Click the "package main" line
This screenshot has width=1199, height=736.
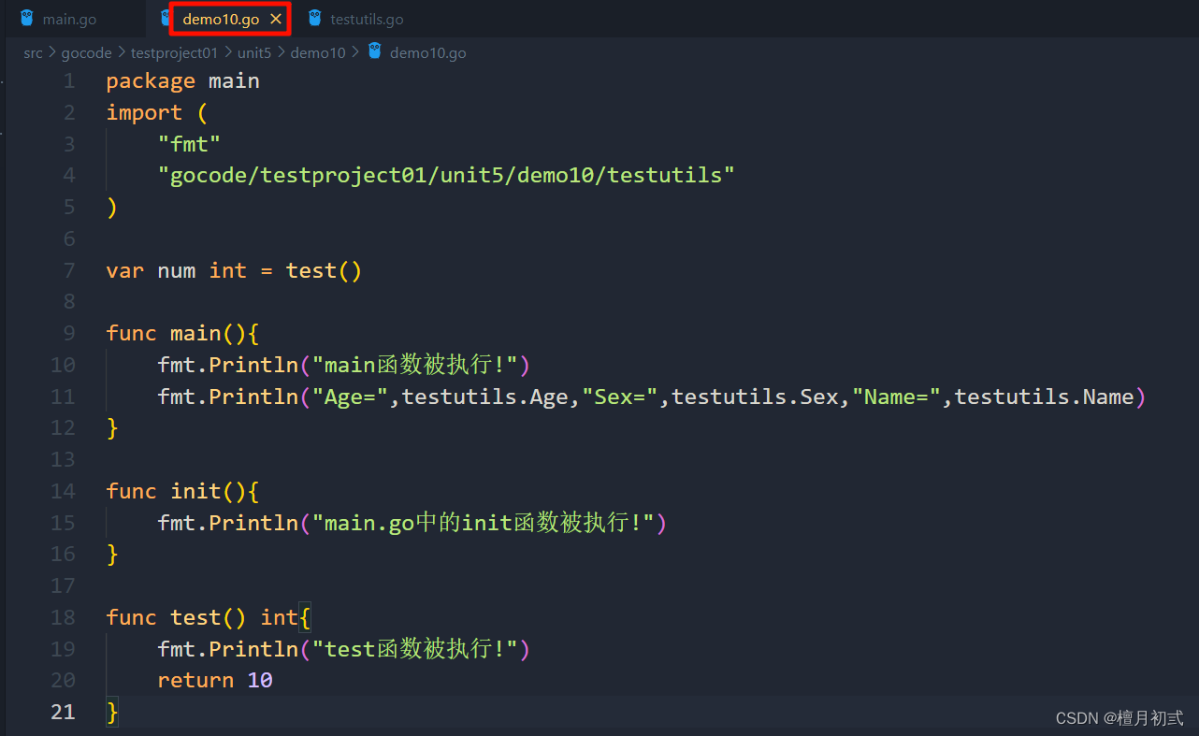tap(182, 80)
